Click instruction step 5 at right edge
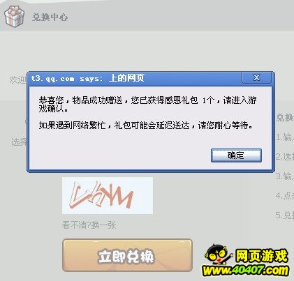Viewport: 294px width, 281px height. pyautogui.click(x=285, y=215)
